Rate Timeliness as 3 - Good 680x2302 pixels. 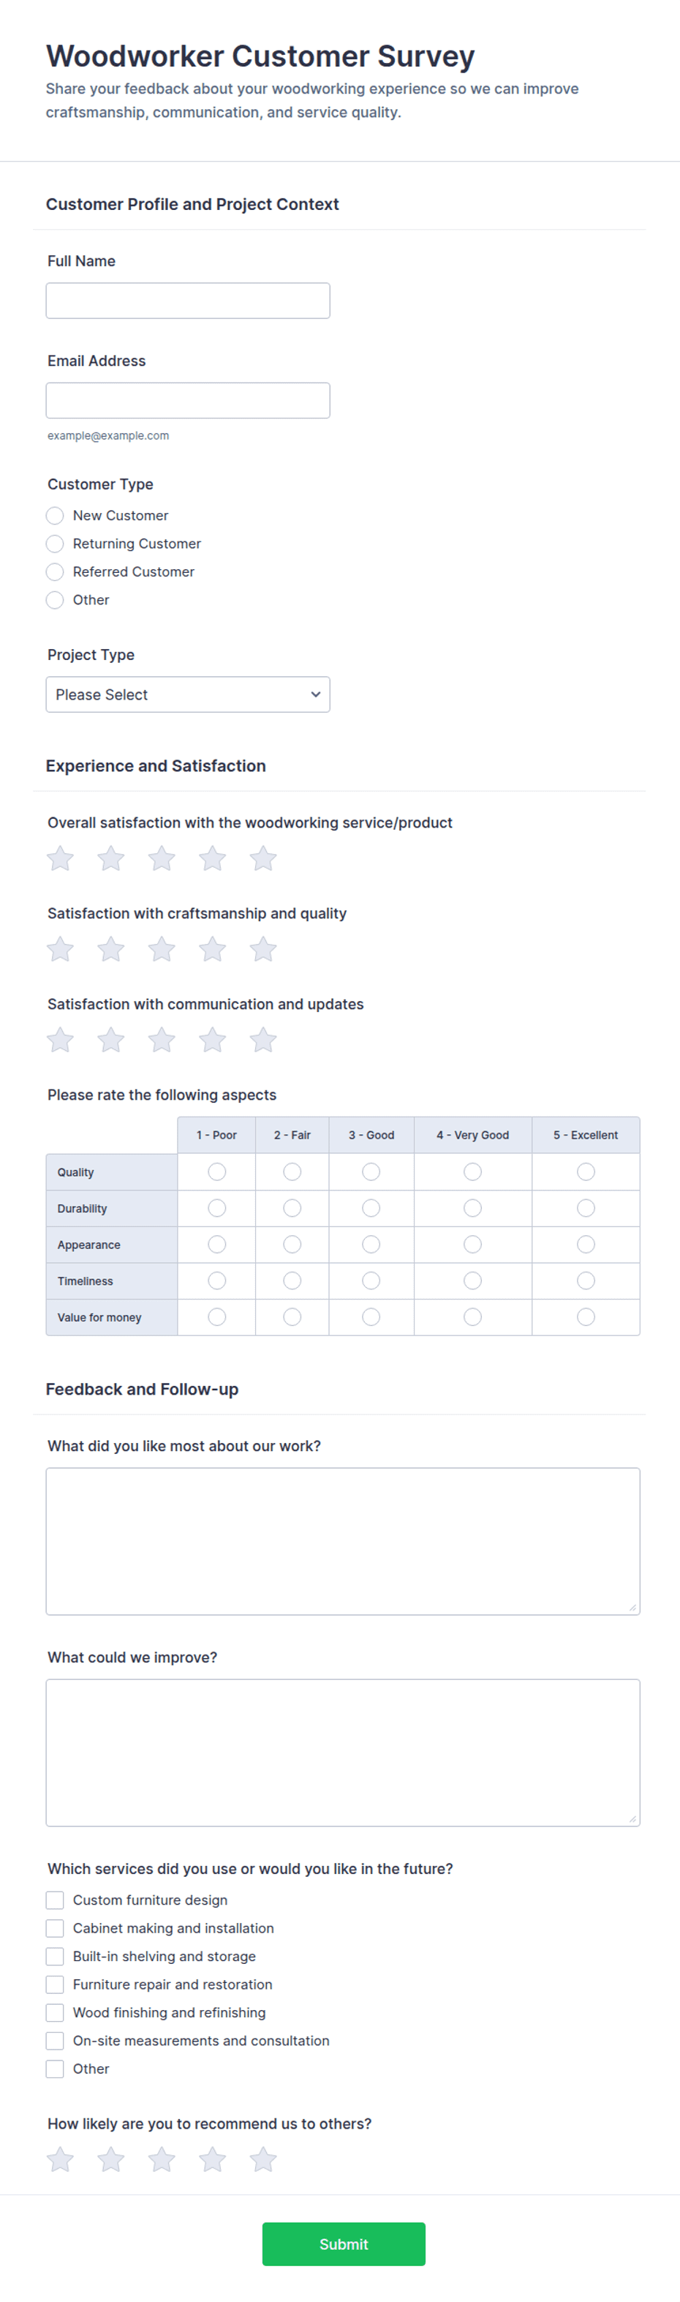[371, 1281]
